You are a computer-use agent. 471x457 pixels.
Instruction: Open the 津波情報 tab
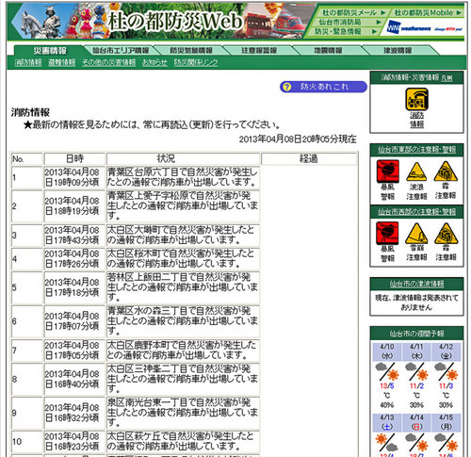tap(398, 50)
